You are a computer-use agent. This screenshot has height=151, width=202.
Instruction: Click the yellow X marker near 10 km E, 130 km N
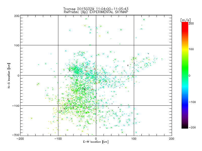click(x=99, y=36)
